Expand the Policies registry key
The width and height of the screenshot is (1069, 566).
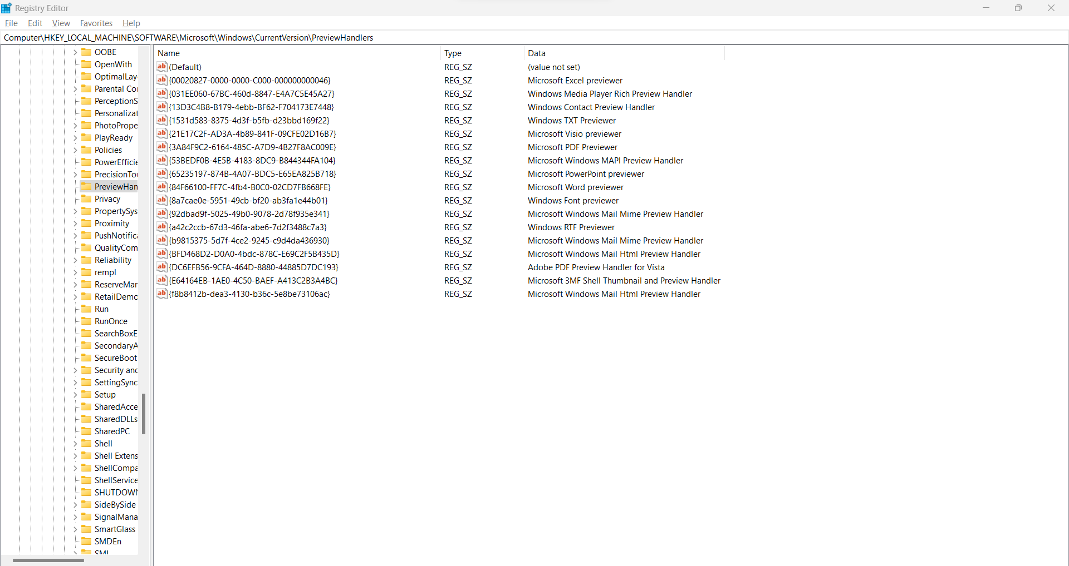pyautogui.click(x=76, y=150)
